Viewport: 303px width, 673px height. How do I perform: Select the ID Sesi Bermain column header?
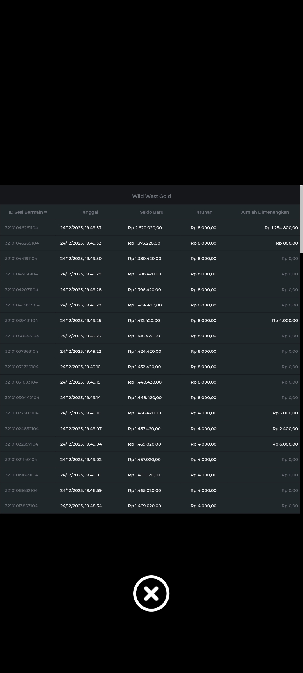28,212
